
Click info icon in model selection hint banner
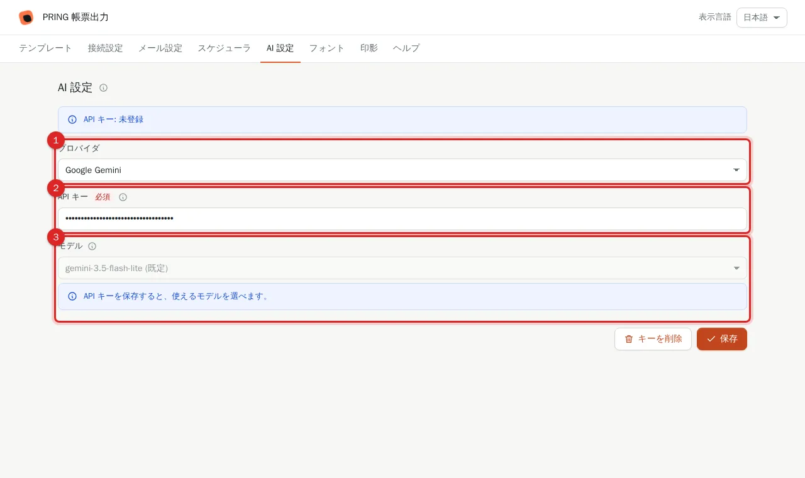72,296
